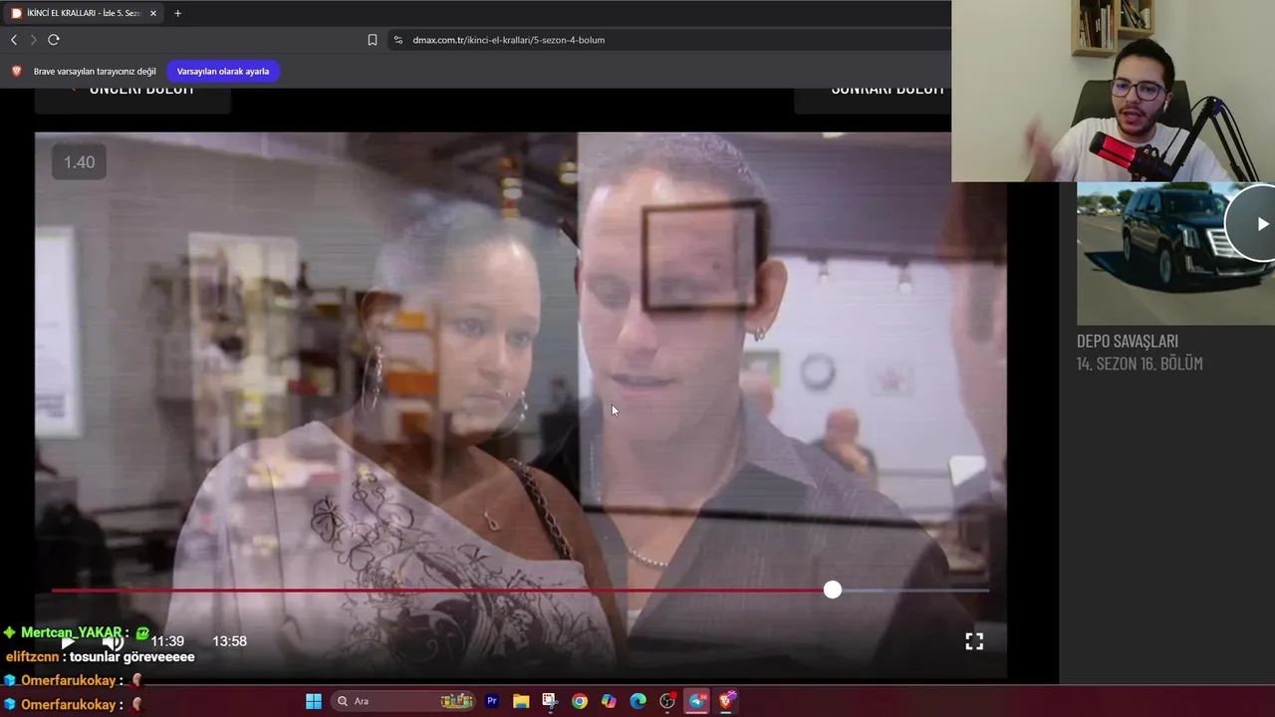Image resolution: width=1275 pixels, height=717 pixels.
Task: Click the total duration label 13:58
Action: 229,641
